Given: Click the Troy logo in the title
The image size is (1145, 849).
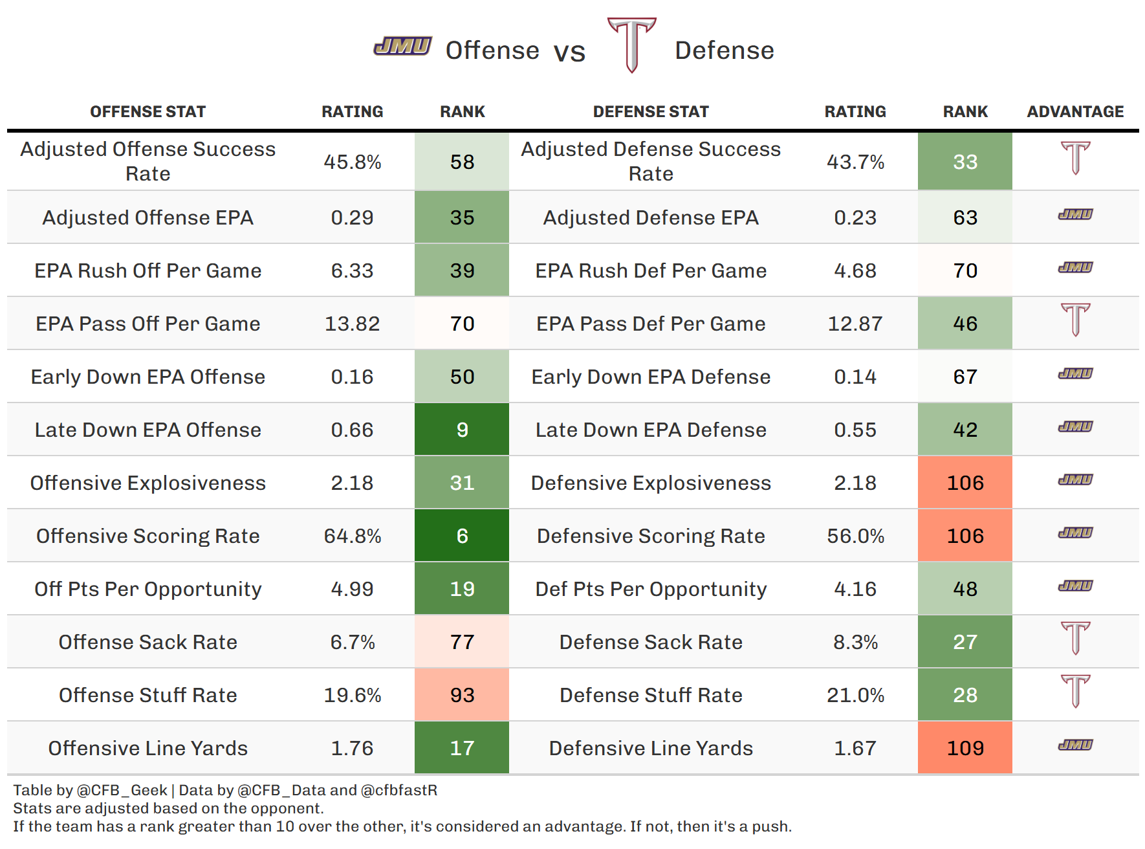Looking at the screenshot, I should point(632,44).
